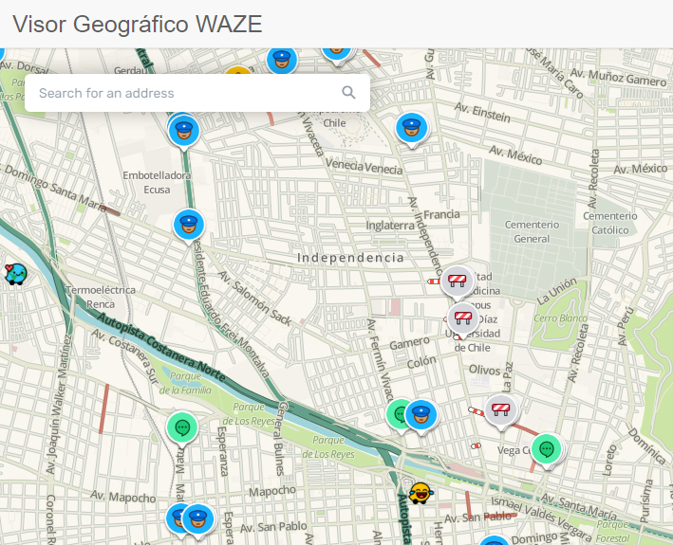This screenshot has width=673, height=545.
Task: Click the globe heart Wazer icon
Action: [x=16, y=274]
